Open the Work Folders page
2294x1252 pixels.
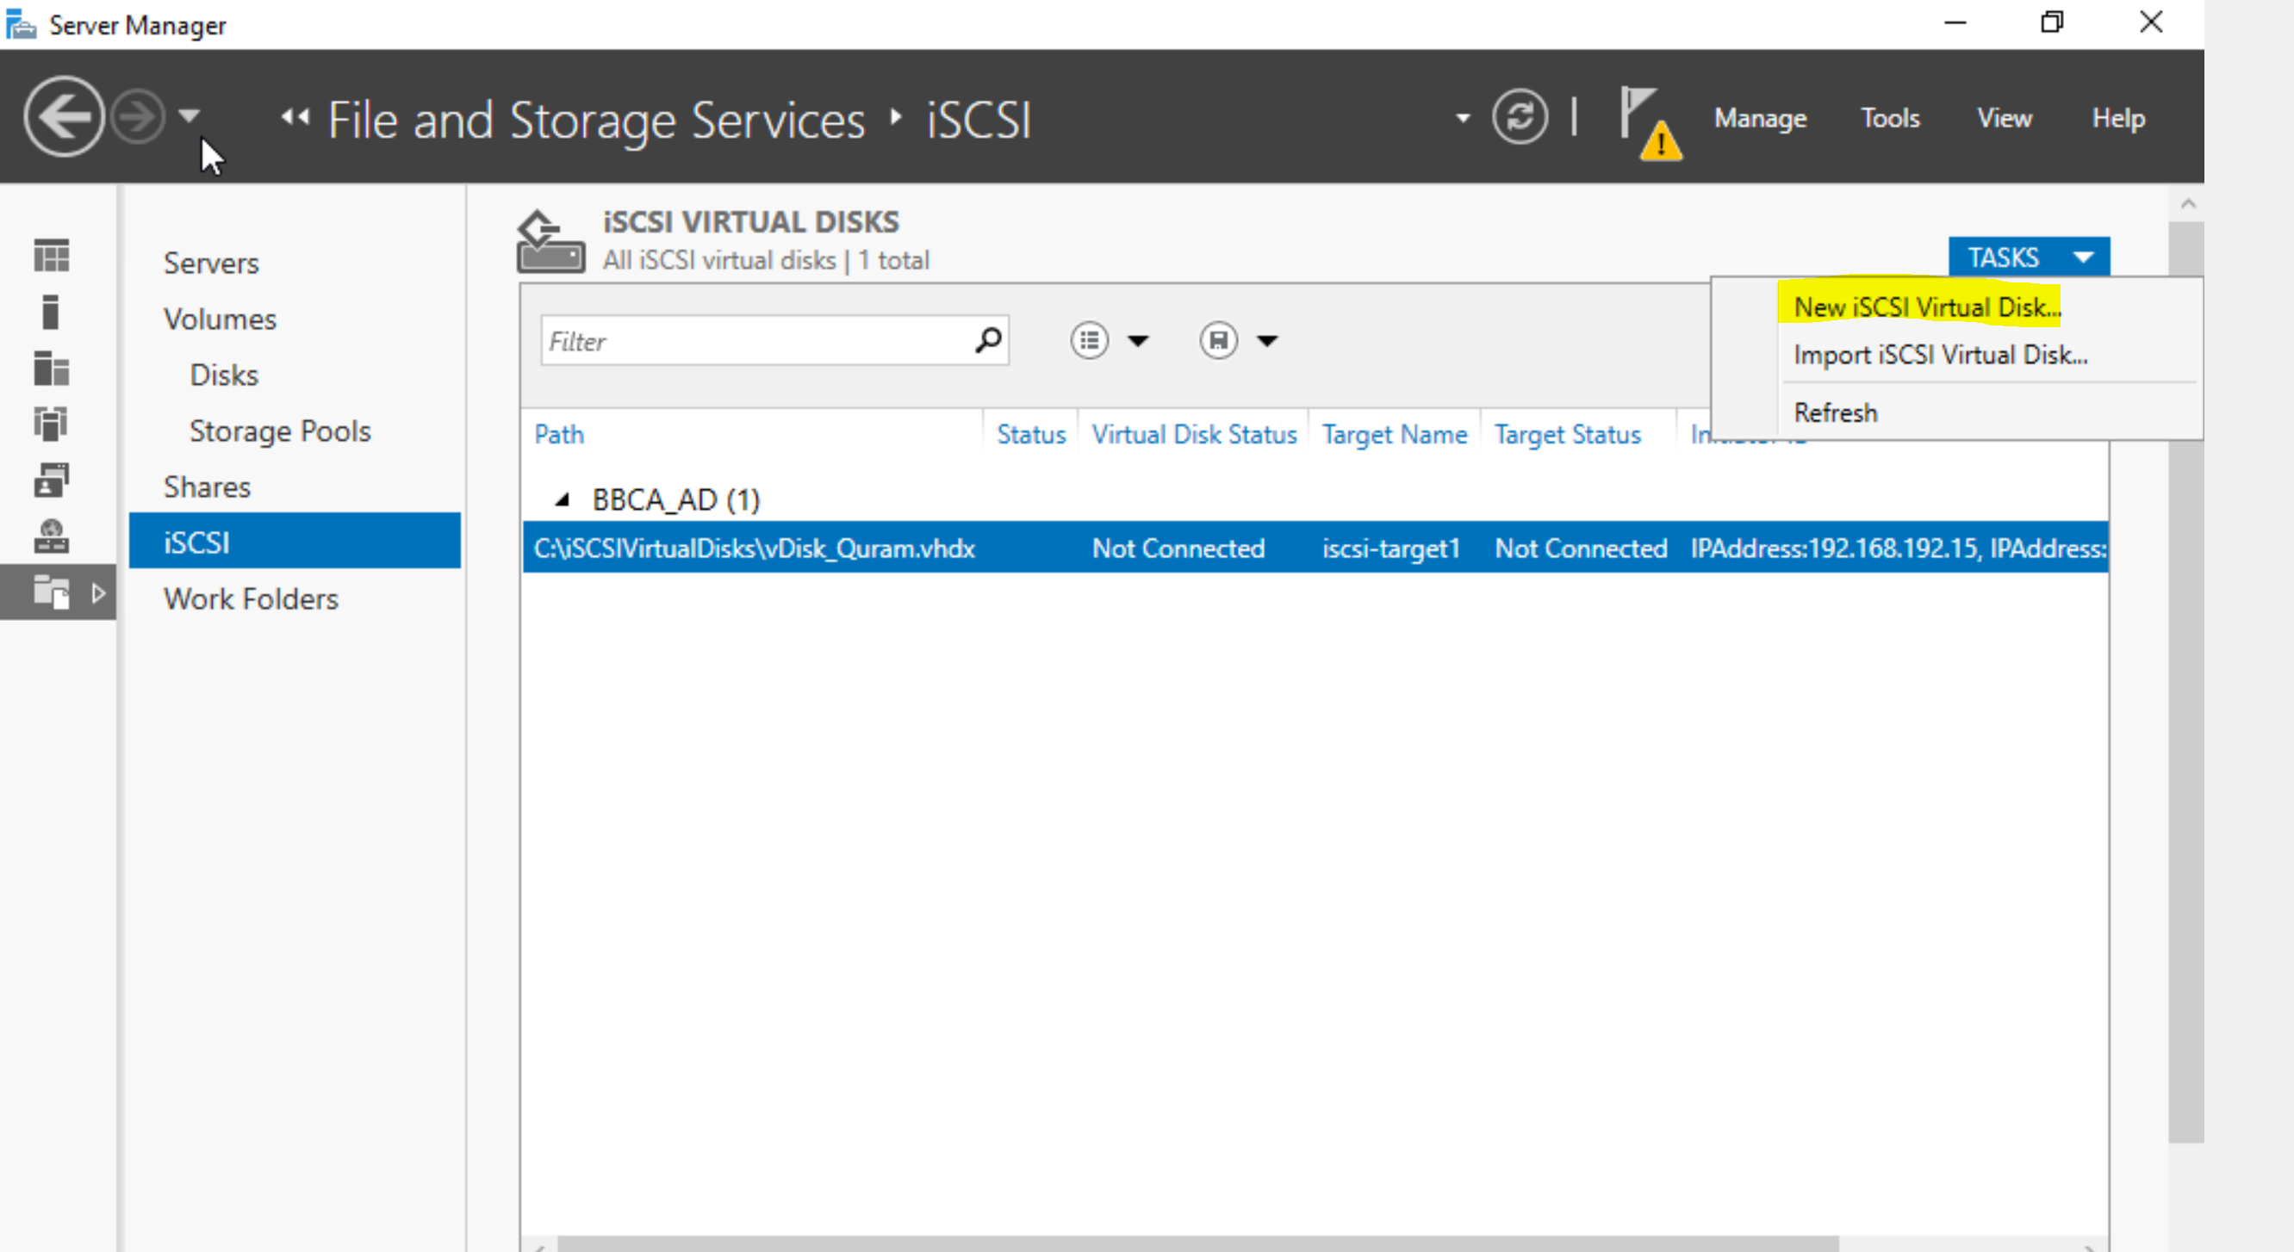252,599
